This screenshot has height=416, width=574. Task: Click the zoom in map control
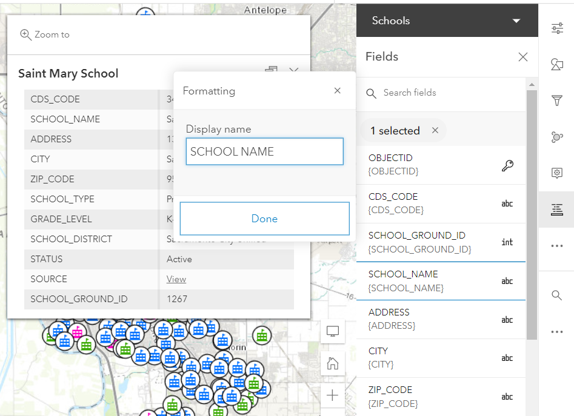click(332, 395)
